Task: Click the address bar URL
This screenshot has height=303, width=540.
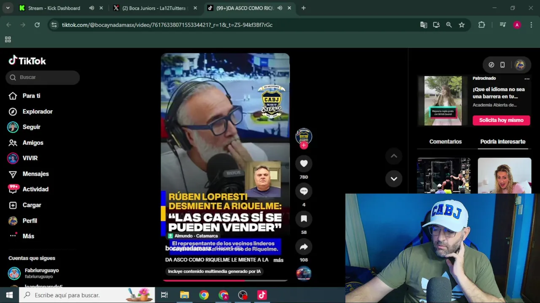Action: [167, 25]
